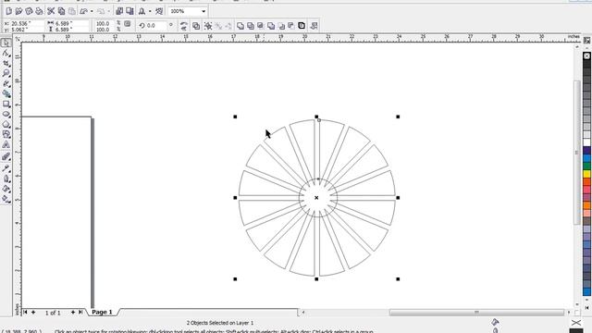The image size is (592, 333).
Task: Select the no-fill X swatch in palette
Action: pos(587,55)
